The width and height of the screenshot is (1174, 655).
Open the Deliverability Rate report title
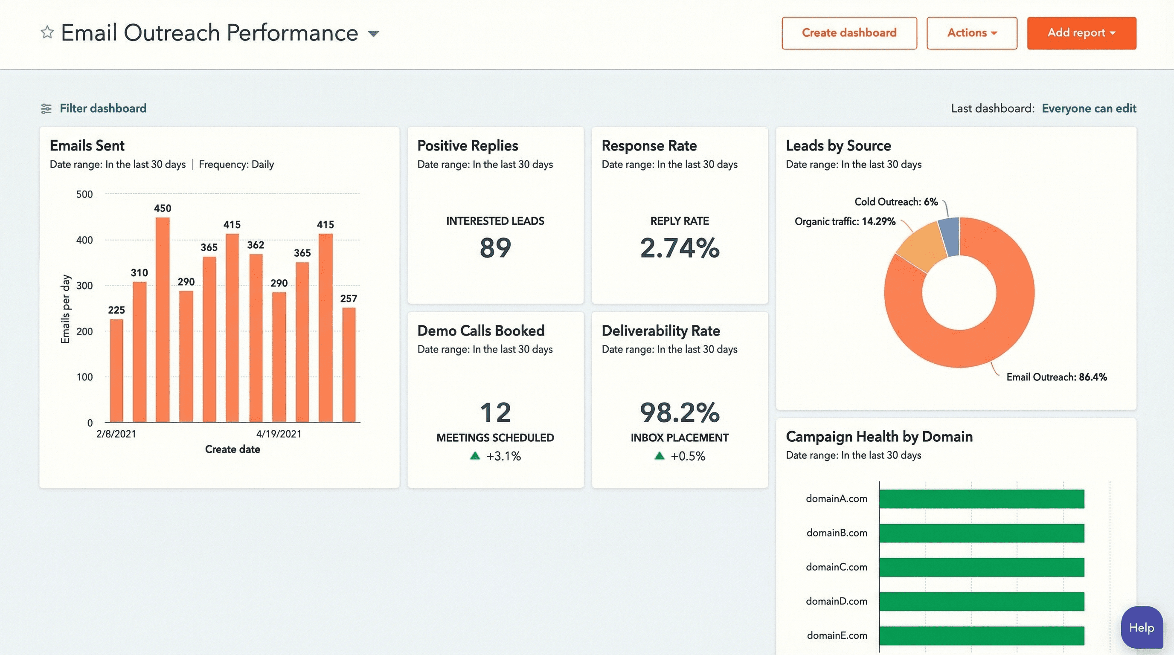[660, 330]
